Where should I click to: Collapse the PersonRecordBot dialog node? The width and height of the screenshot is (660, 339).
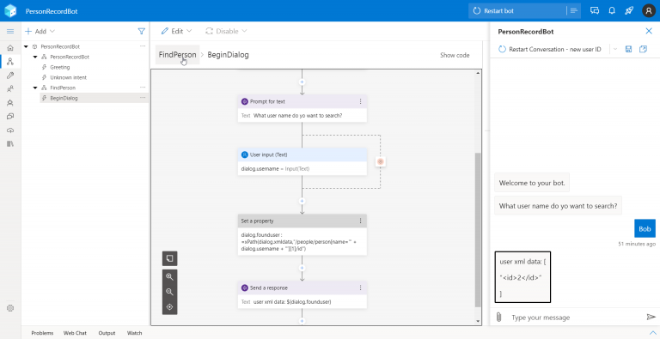(x=36, y=57)
